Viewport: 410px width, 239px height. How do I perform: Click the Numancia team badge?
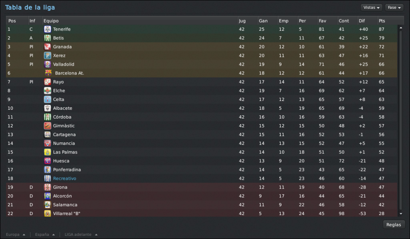tap(47, 143)
